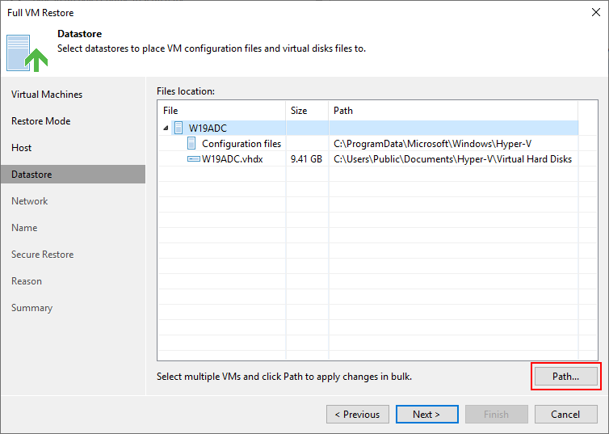Open the Path... button for file locations
Screen dimensions: 609x434
[566, 376]
